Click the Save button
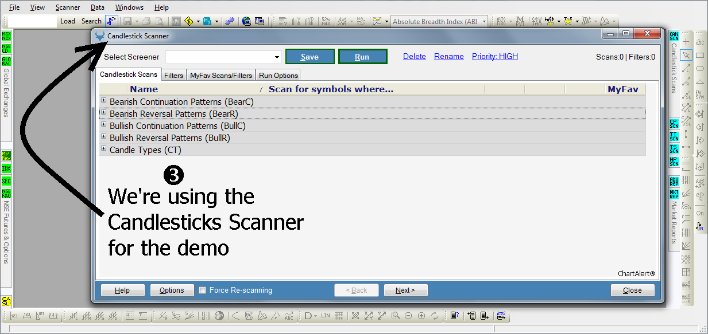 point(309,57)
